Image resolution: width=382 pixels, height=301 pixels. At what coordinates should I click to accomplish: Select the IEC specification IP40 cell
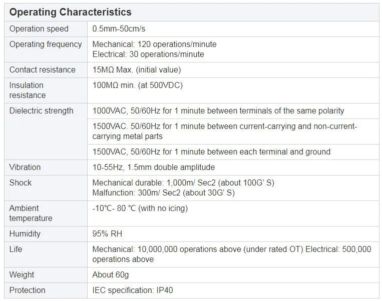133,290
